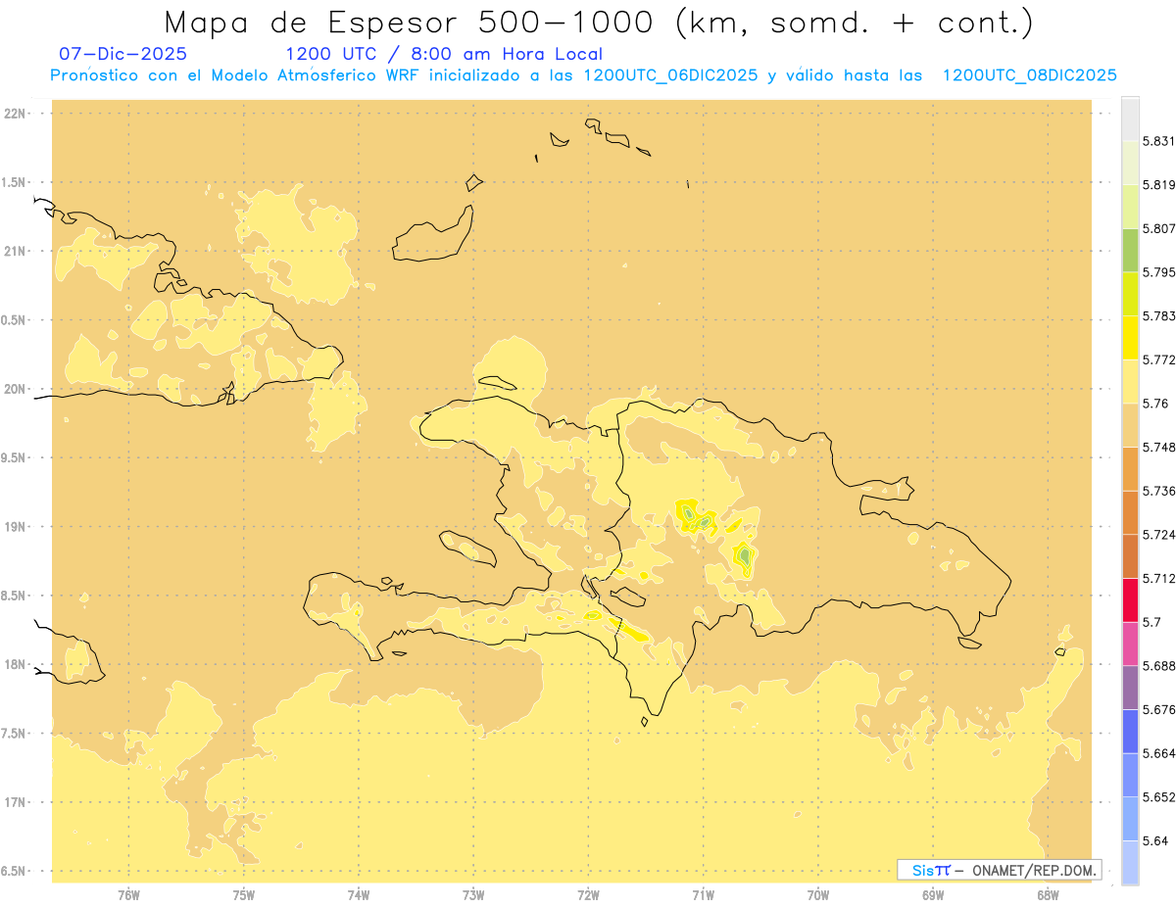Click latitude label '21N'
Screen dimensions: 1176x908
click(x=15, y=252)
